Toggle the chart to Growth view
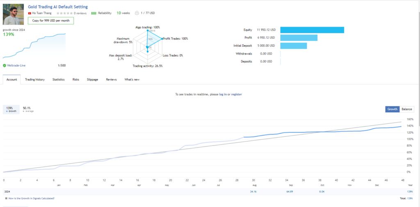Image resolution: width=420 pixels, height=207 pixels. click(x=393, y=109)
